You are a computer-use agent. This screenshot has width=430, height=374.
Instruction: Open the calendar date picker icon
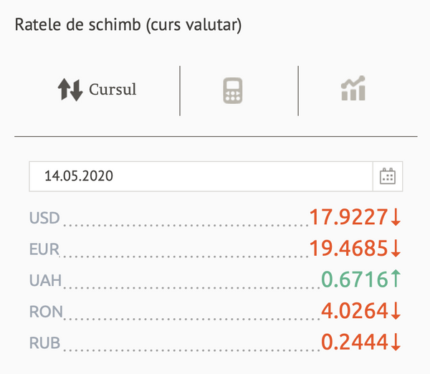click(x=388, y=176)
